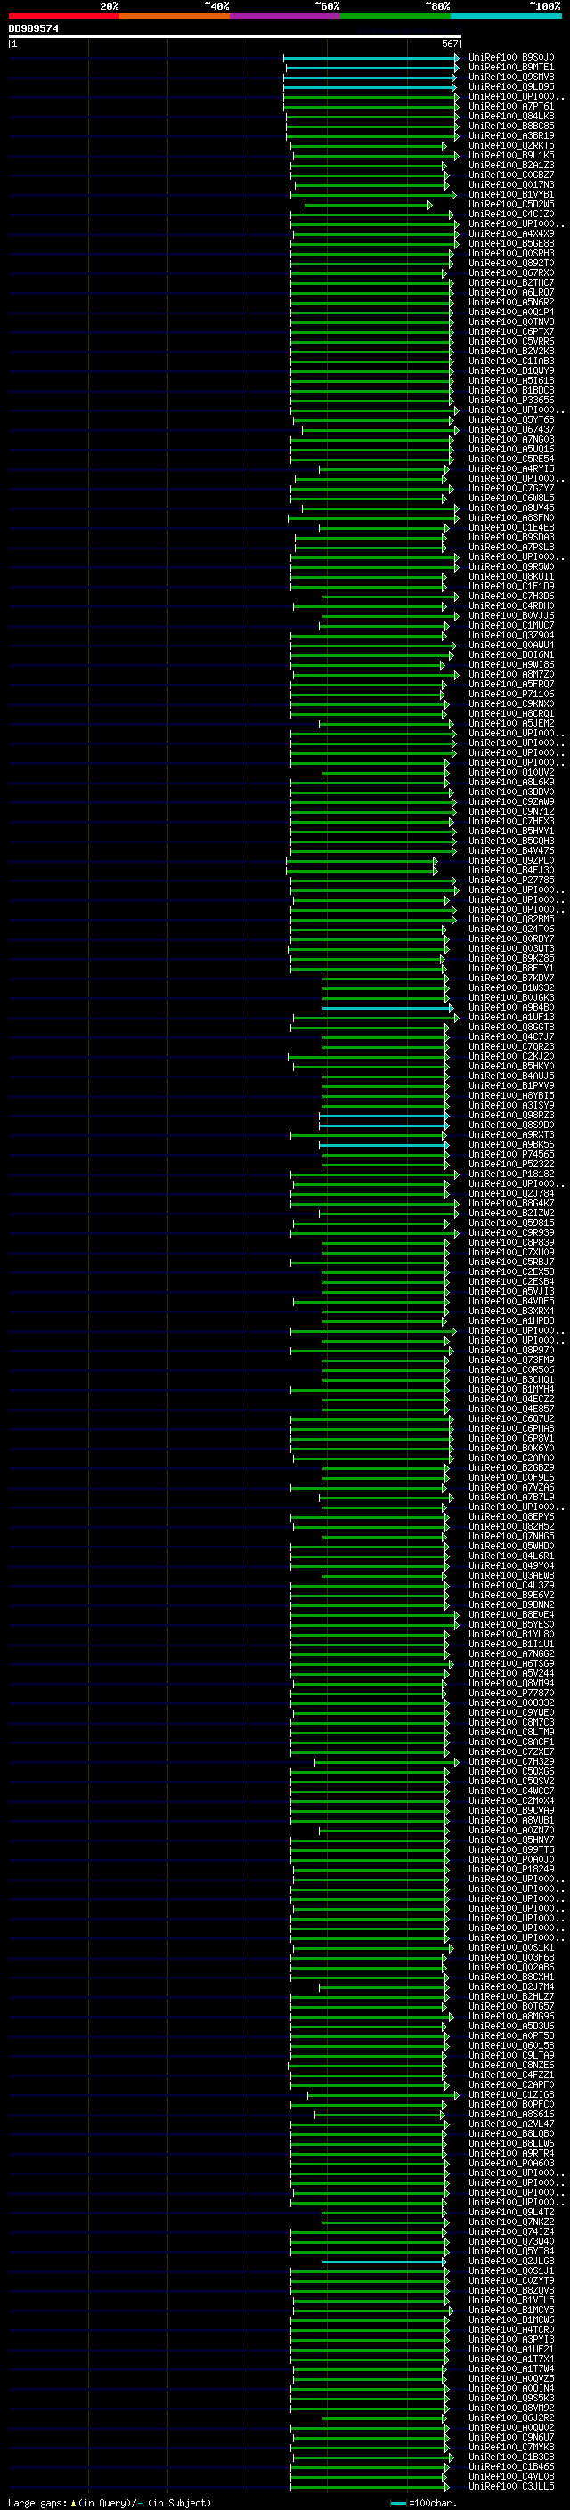Click the cyan alignment bar for Q8S9D0
This screenshot has width=570, height=2510.
coord(384,1125)
